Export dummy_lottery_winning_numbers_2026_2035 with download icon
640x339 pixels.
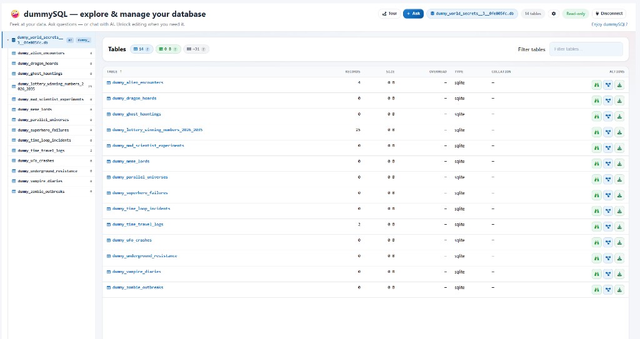(x=619, y=132)
